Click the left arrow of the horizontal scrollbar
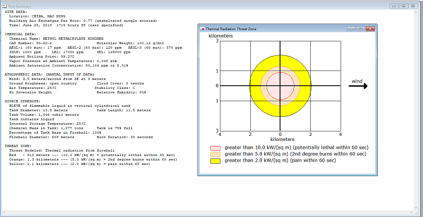This screenshot has width=423, height=217. tap(4, 213)
